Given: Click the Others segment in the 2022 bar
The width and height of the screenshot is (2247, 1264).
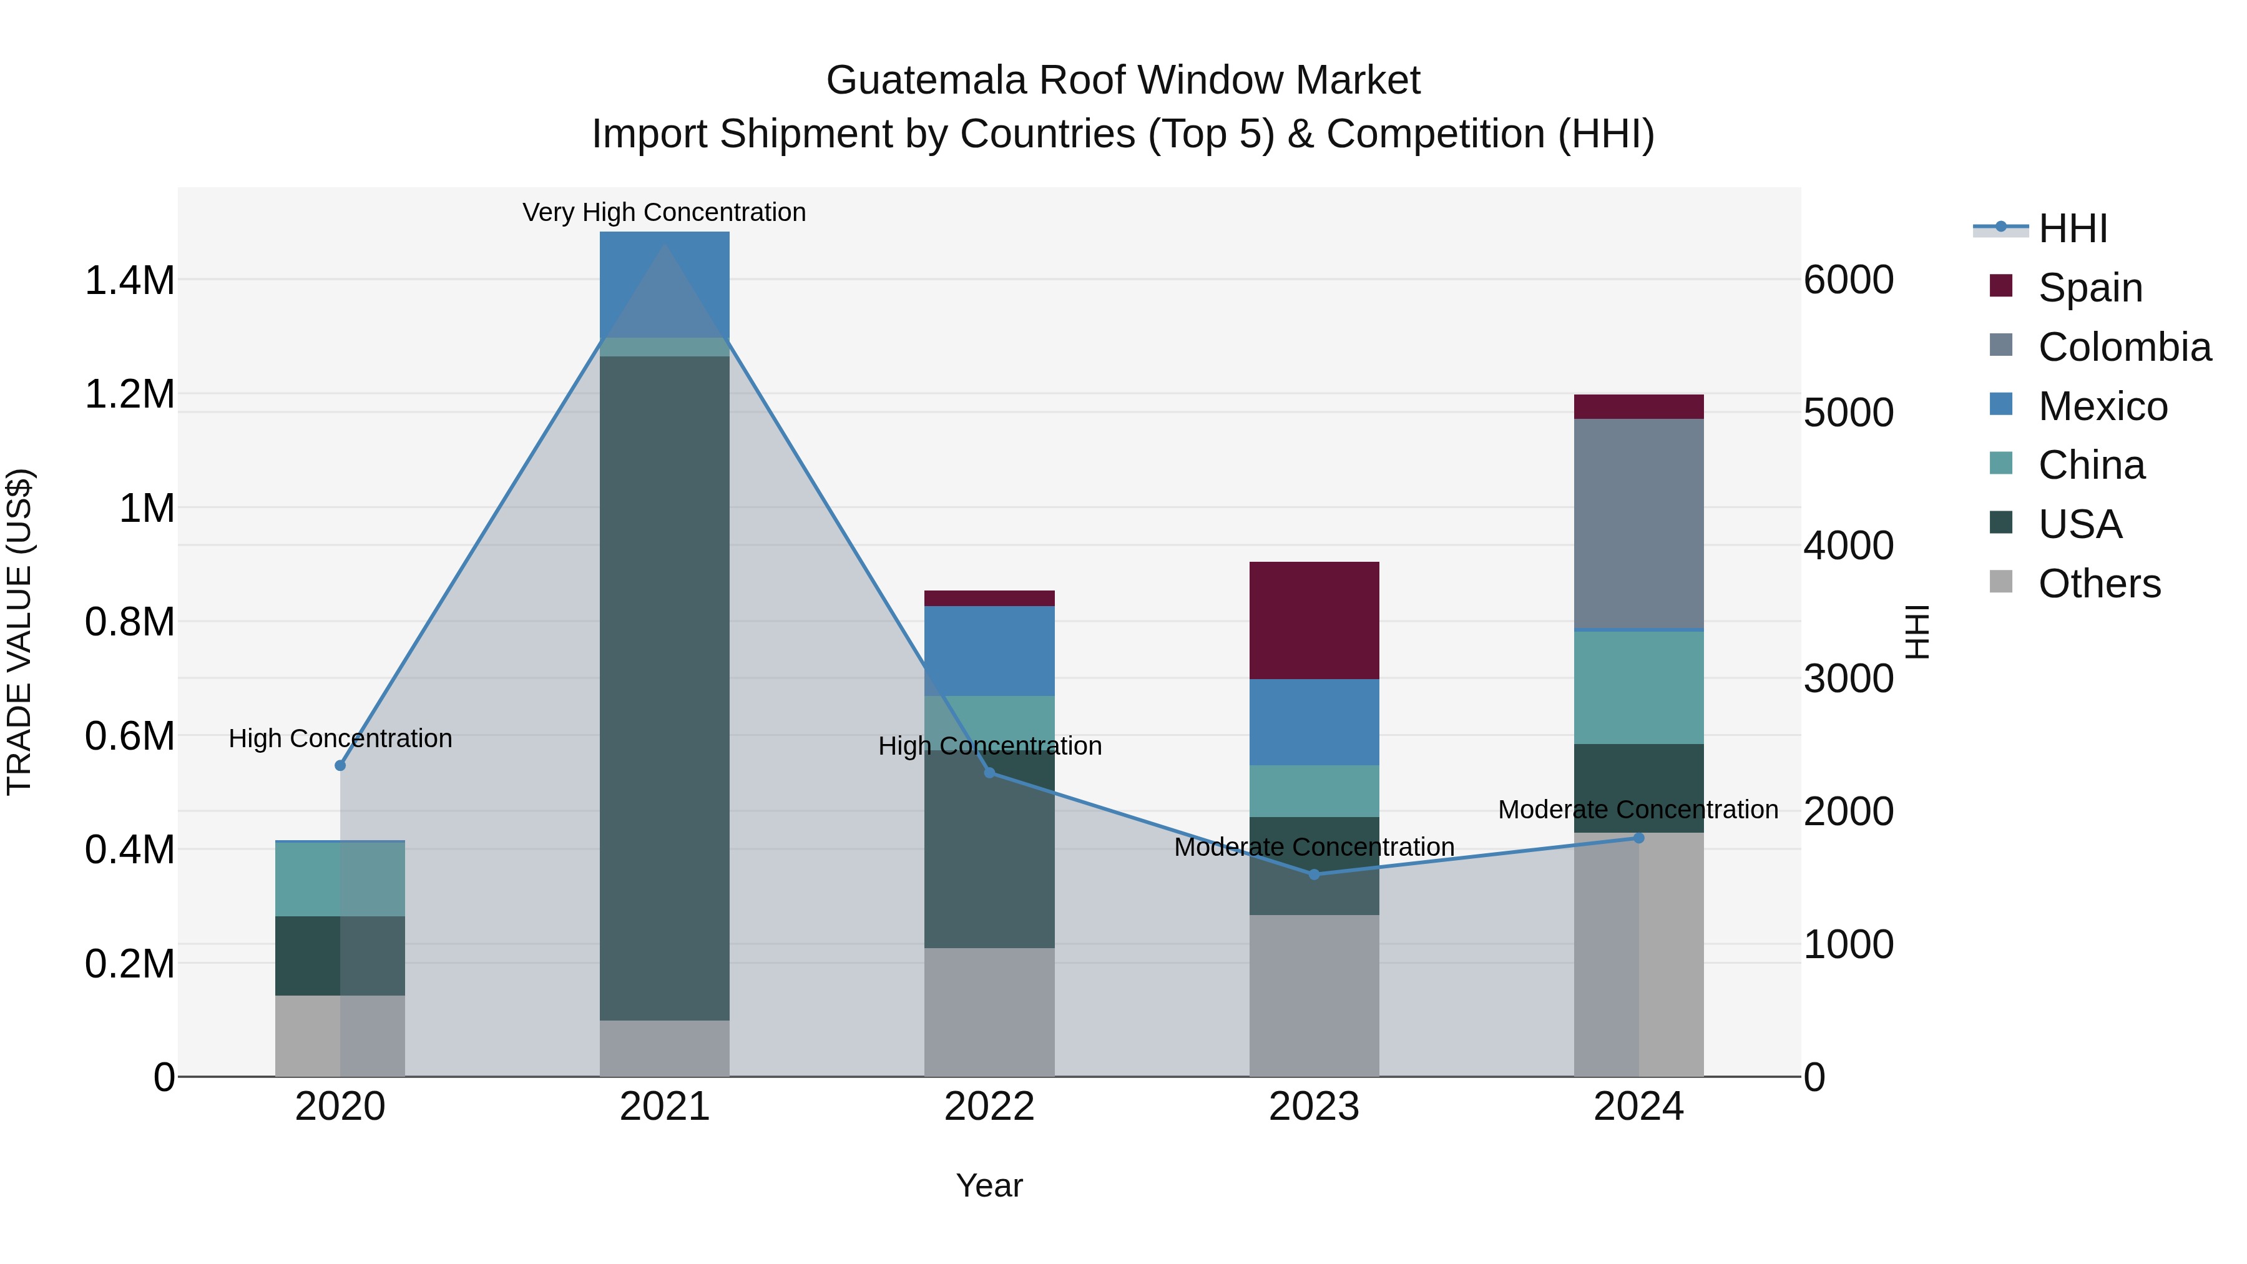Looking at the screenshot, I should tap(989, 1012).
